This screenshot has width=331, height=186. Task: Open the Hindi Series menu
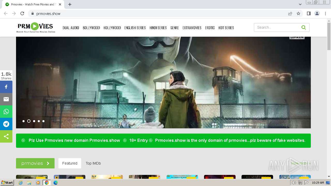pos(158,28)
